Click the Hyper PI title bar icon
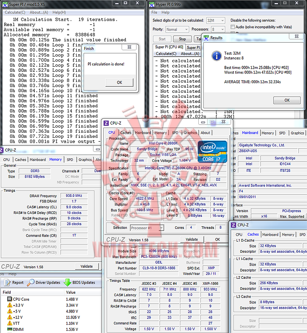The width and height of the screenshot is (307, 333). point(152,4)
